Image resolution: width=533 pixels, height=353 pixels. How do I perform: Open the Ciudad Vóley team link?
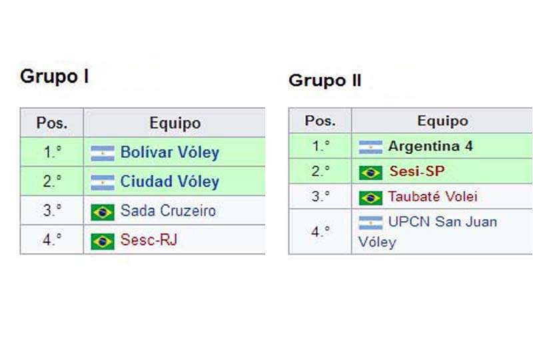(x=170, y=181)
